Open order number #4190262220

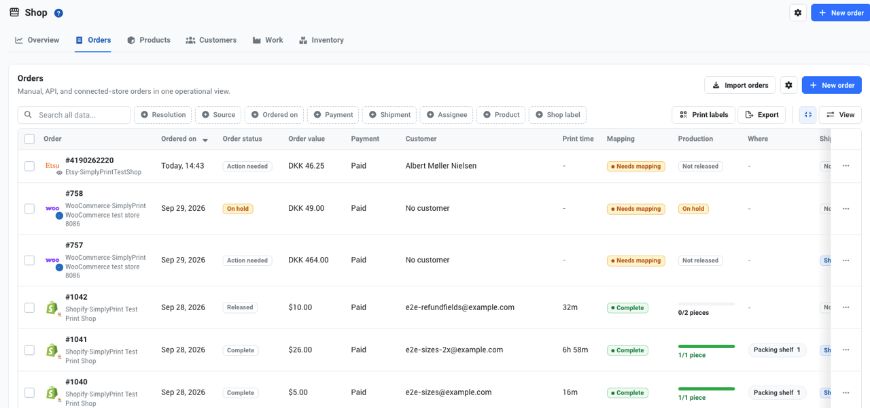tap(89, 160)
